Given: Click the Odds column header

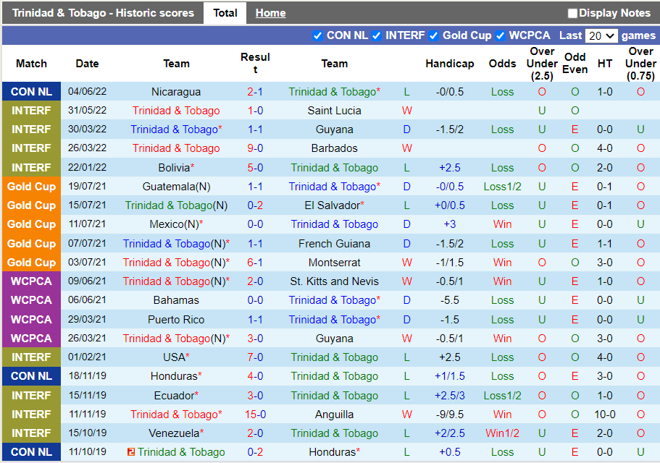Looking at the screenshot, I should point(502,64).
